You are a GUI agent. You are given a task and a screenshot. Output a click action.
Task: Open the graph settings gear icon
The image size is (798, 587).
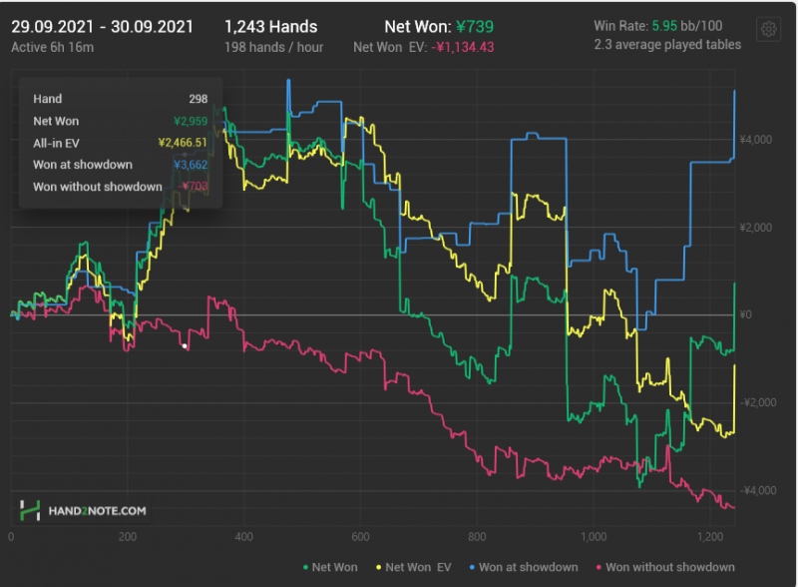768,30
